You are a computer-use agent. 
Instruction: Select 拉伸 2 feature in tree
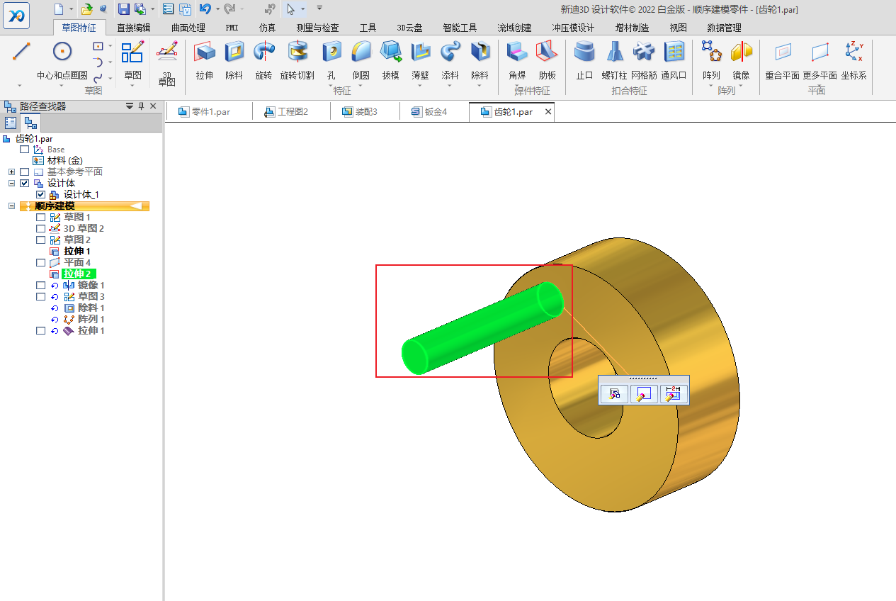[x=79, y=274]
